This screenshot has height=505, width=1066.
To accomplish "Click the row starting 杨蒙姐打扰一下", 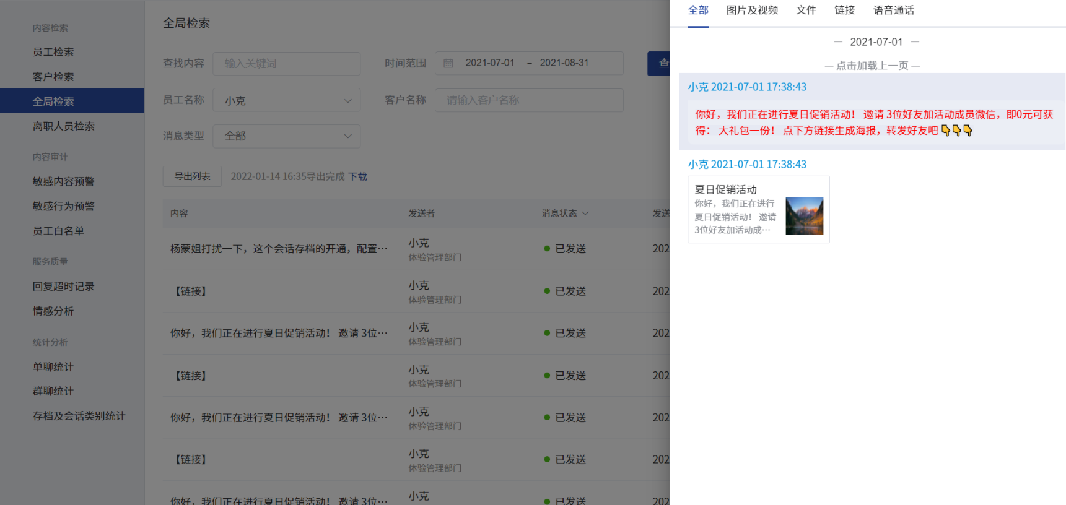I will pyautogui.click(x=416, y=249).
